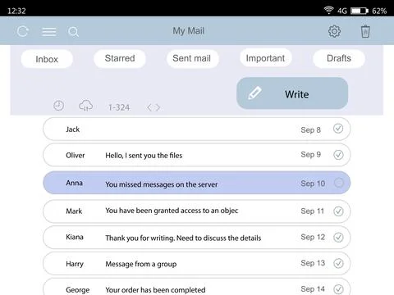The image size is (394, 295).
Task: Click the Sep 12 date
Action: coord(313,237)
